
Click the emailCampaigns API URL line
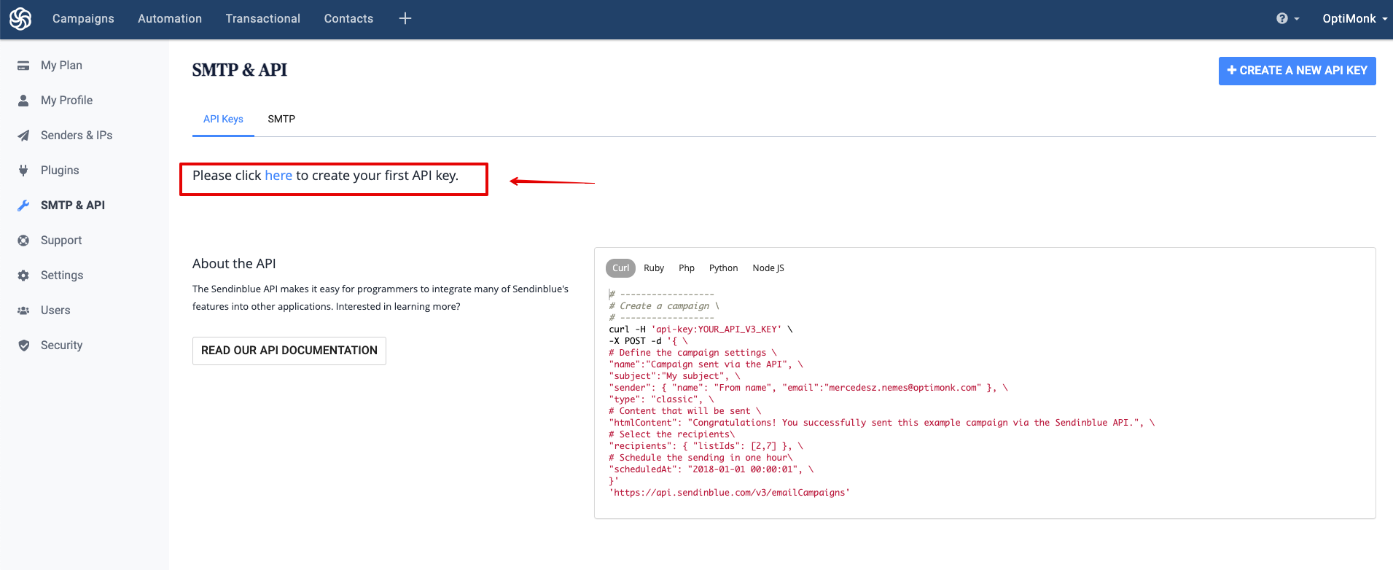[x=730, y=493]
